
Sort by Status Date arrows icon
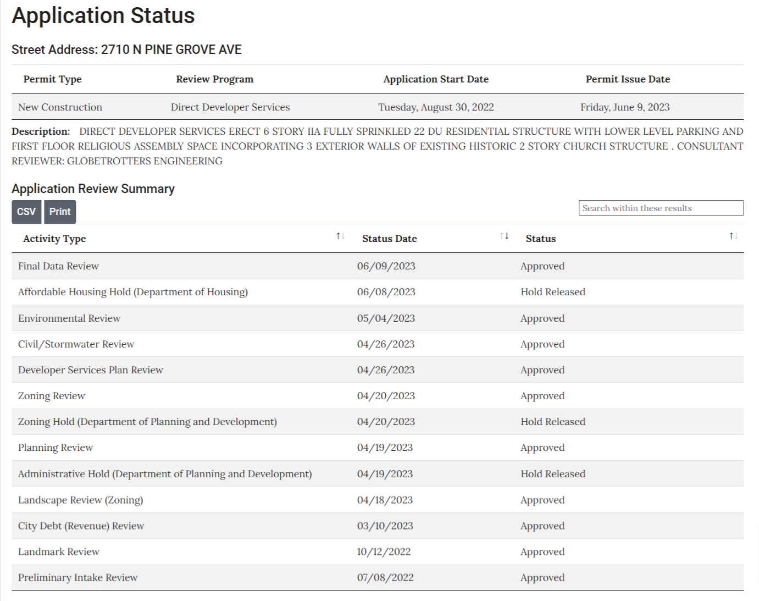pos(504,236)
